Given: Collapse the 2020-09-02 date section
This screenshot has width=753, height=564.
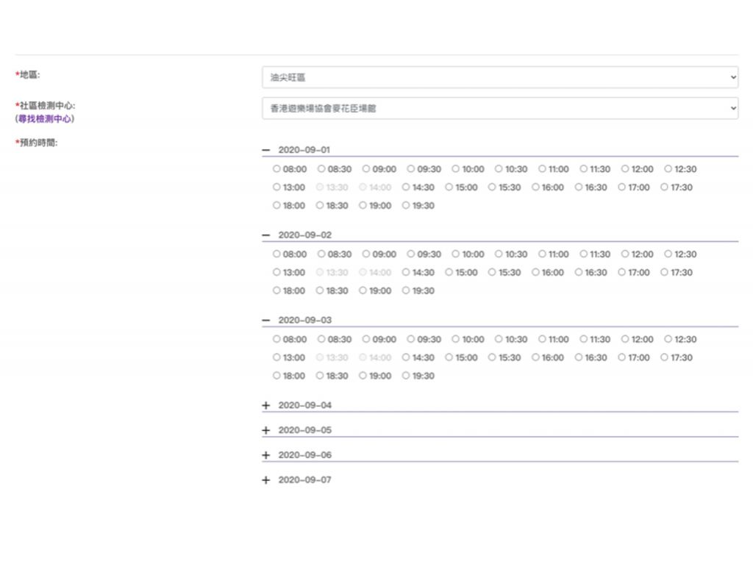Looking at the screenshot, I should pos(266,235).
